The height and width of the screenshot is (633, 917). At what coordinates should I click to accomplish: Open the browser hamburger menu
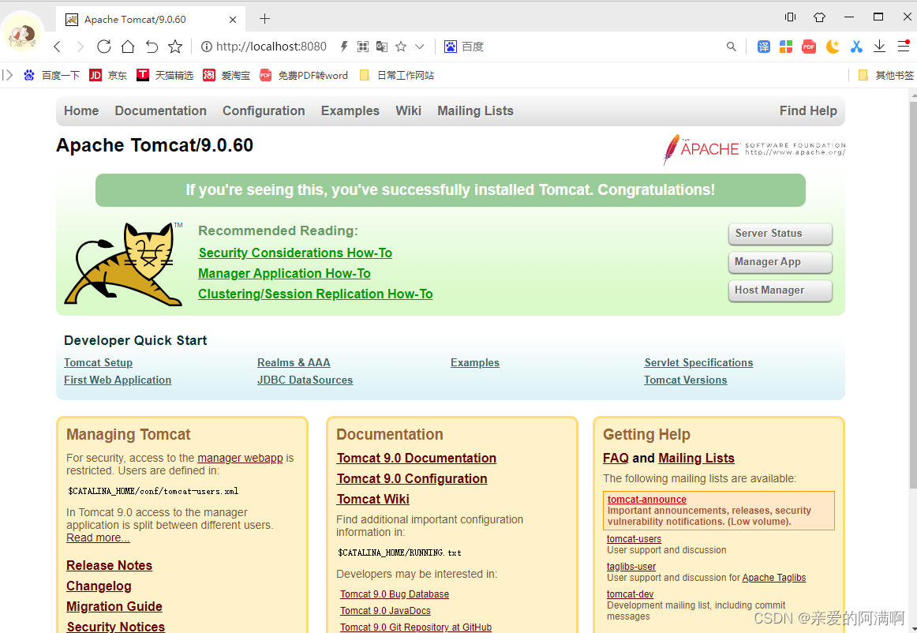pos(904,47)
